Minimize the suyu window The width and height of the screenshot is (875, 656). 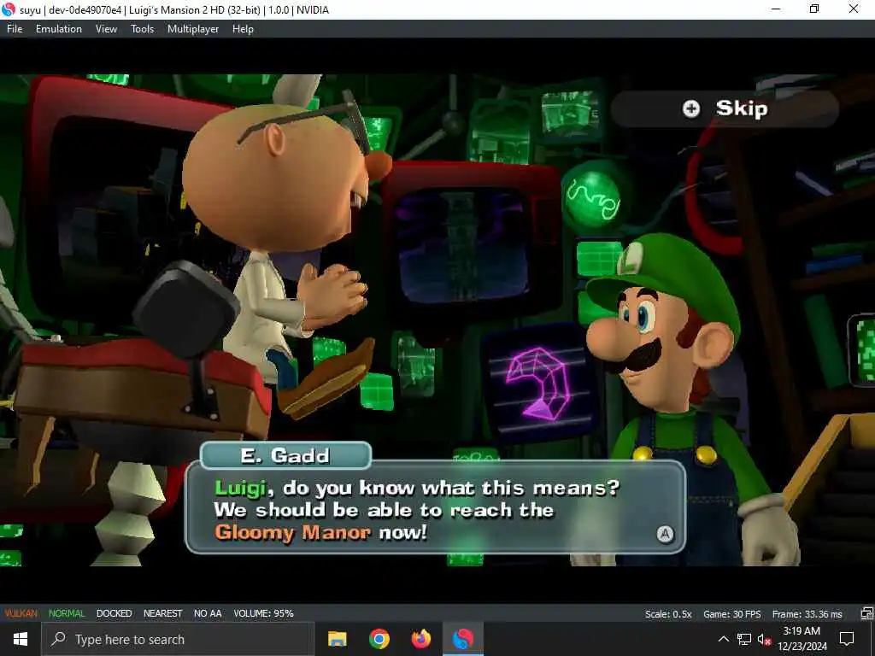776,9
